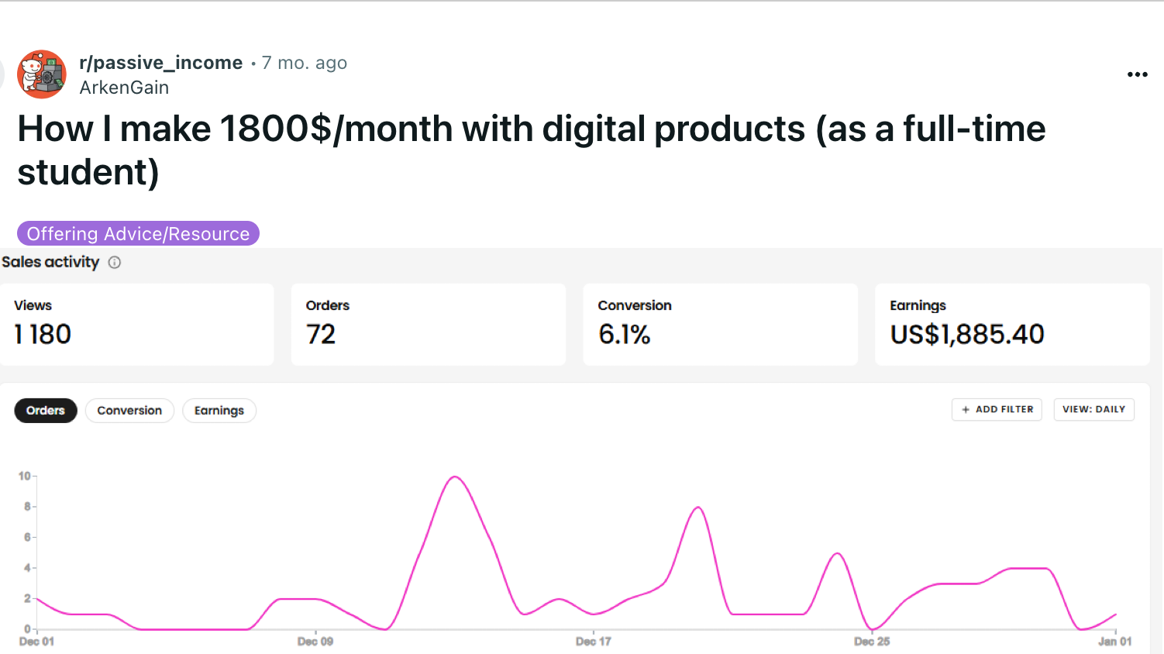Click the Dec 25 axis label
The height and width of the screenshot is (654, 1164).
coord(871,642)
